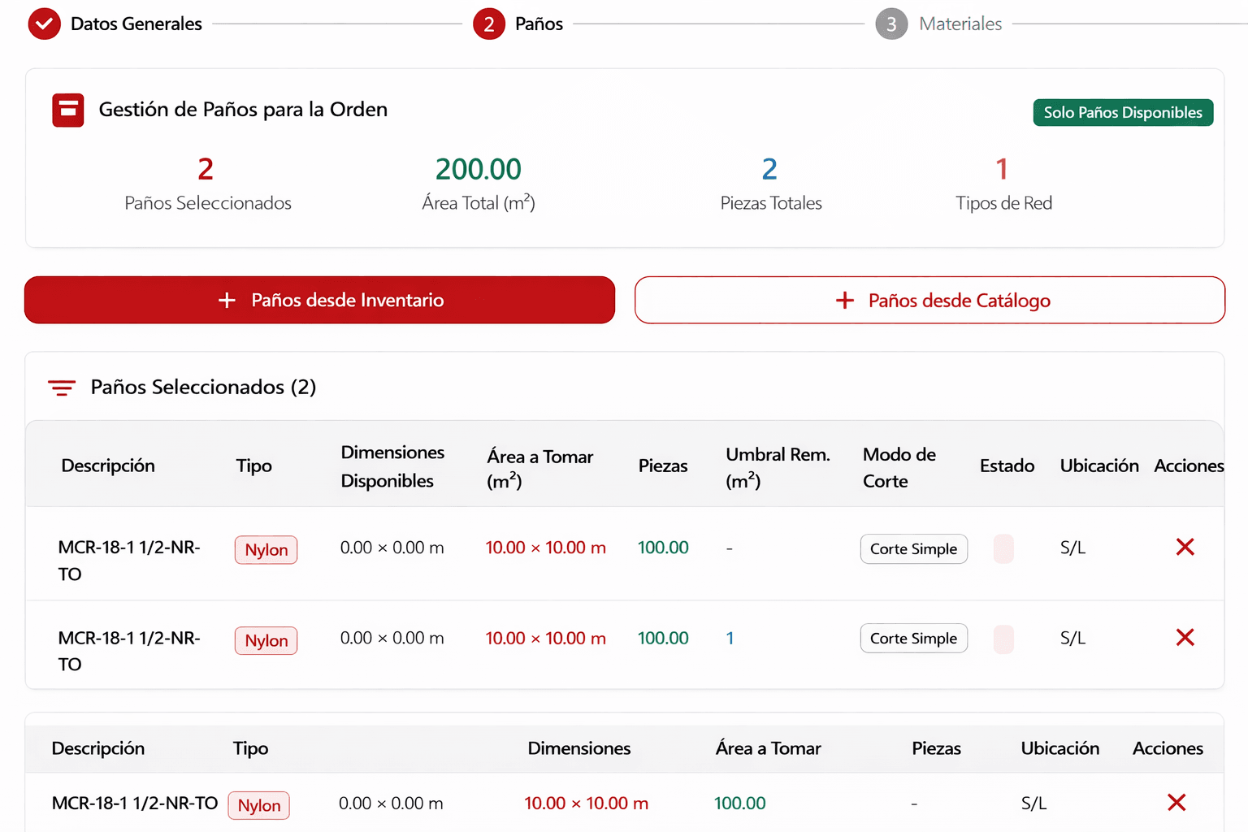The image size is (1248, 832).
Task: Toggle the Estado indicator on the second paño row
Action: click(x=1003, y=639)
